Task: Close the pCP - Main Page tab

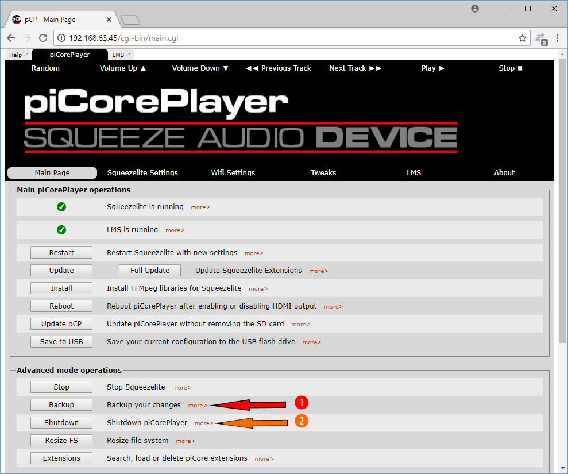Action: [109, 20]
